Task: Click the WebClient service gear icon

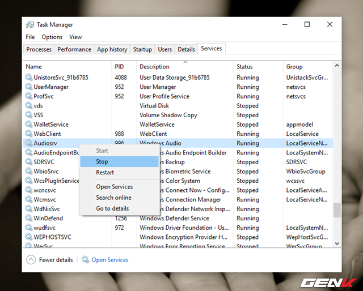Action: [29, 134]
